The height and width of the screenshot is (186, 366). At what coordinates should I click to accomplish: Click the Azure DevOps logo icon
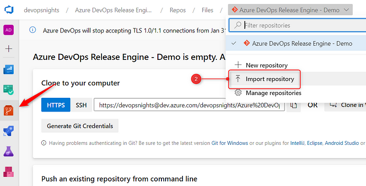tap(9, 10)
